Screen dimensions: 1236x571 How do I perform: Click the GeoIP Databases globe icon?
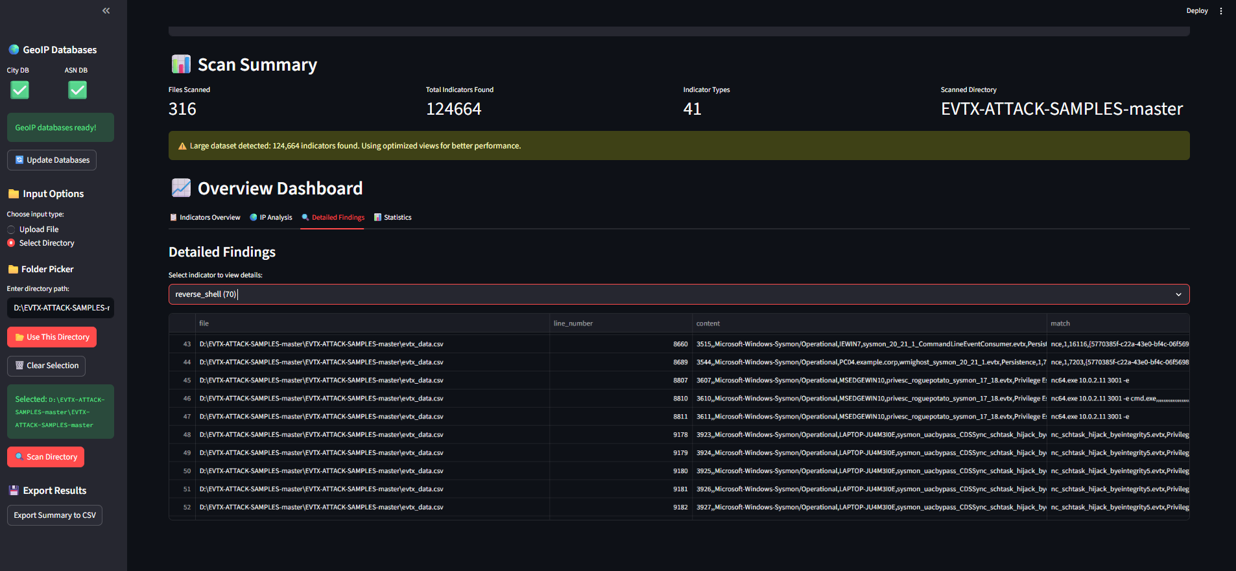click(x=14, y=50)
